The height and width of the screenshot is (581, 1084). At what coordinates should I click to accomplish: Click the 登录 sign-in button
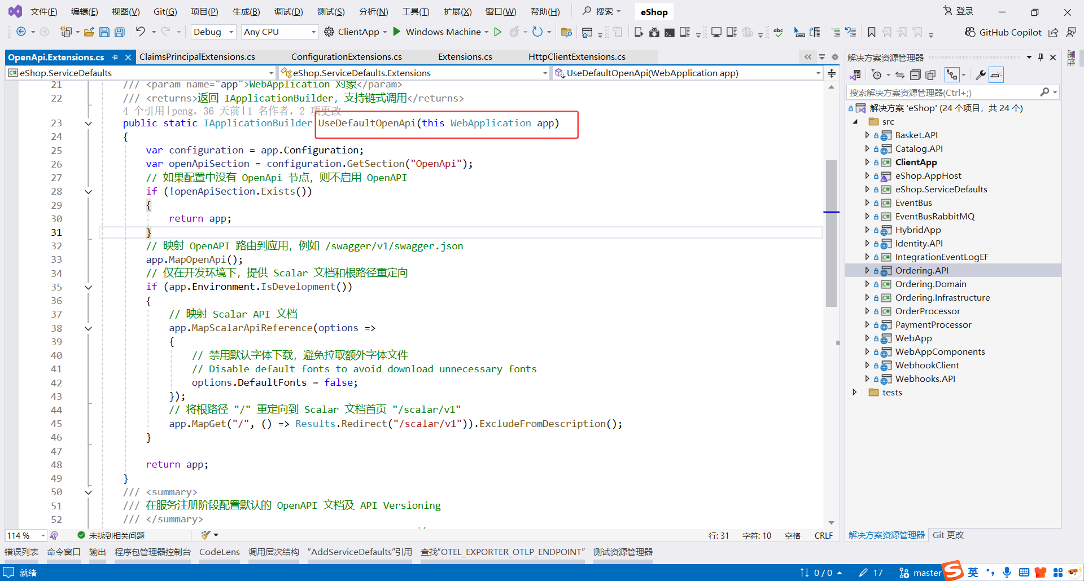pyautogui.click(x=959, y=11)
